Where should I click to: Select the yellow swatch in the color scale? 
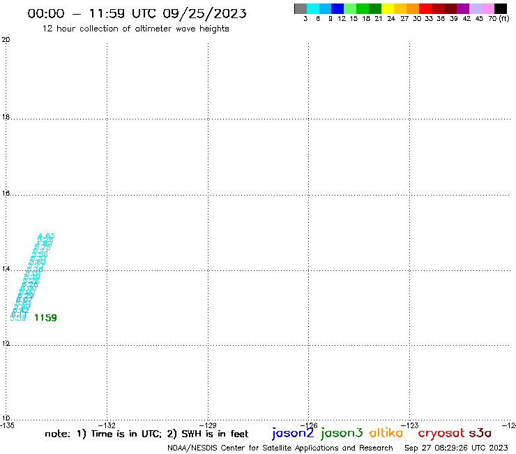click(x=388, y=9)
